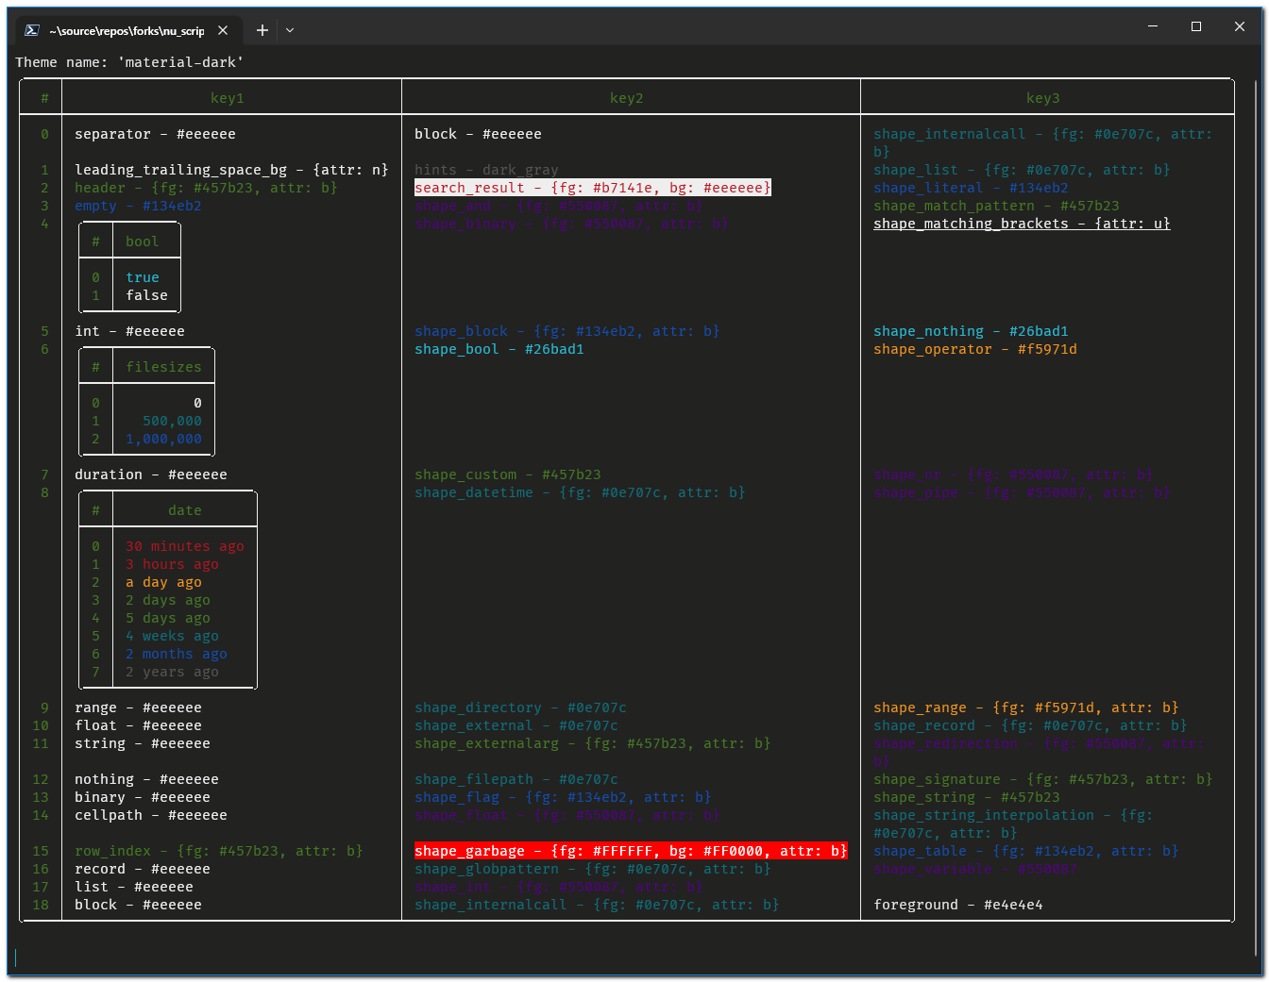
Task: Click the 'shape_table' entry
Action: [1026, 851]
